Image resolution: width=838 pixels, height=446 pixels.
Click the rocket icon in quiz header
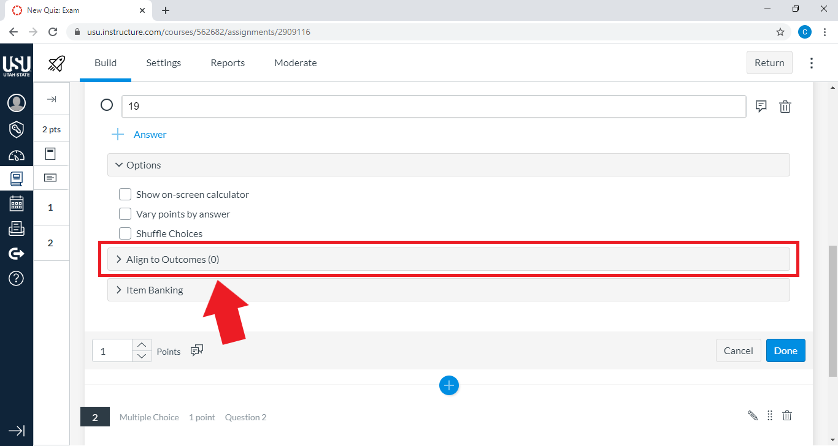(x=56, y=63)
